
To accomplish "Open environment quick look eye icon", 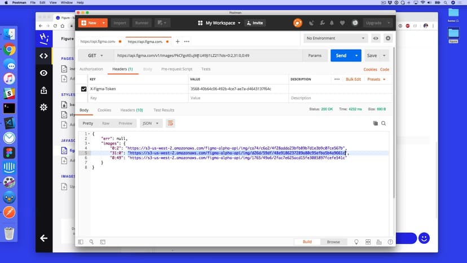I will (x=376, y=38).
